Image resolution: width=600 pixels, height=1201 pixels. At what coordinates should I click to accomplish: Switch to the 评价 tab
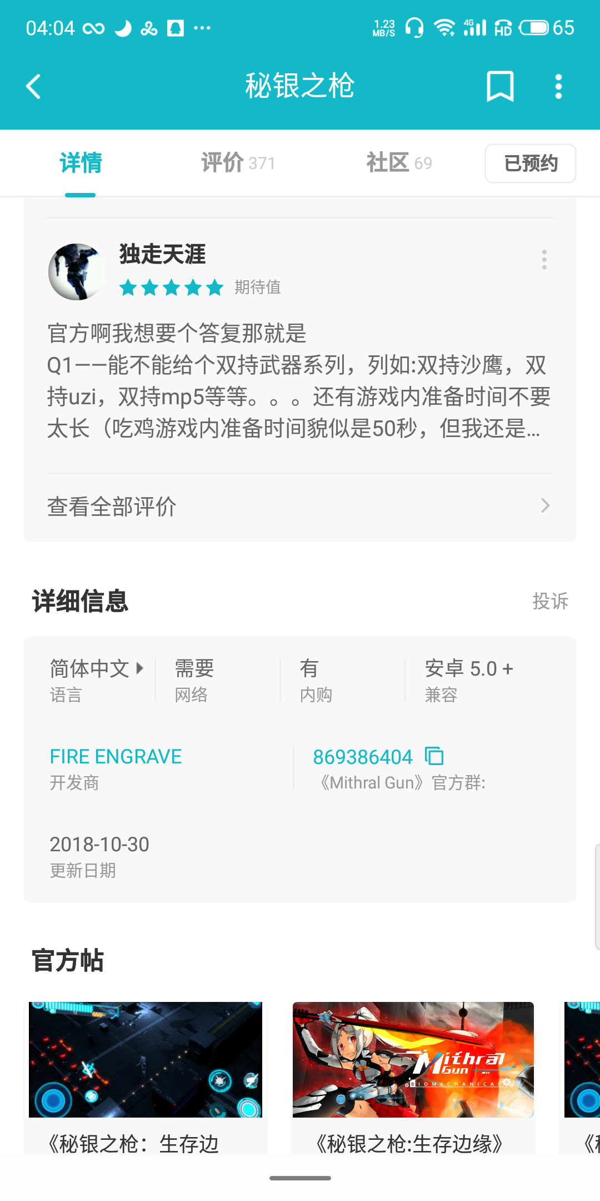pyautogui.click(x=238, y=163)
